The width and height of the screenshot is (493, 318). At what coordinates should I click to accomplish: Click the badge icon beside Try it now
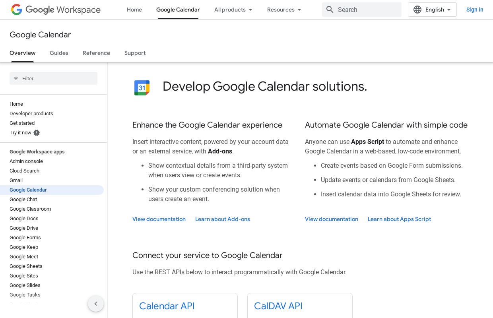[x=37, y=133]
